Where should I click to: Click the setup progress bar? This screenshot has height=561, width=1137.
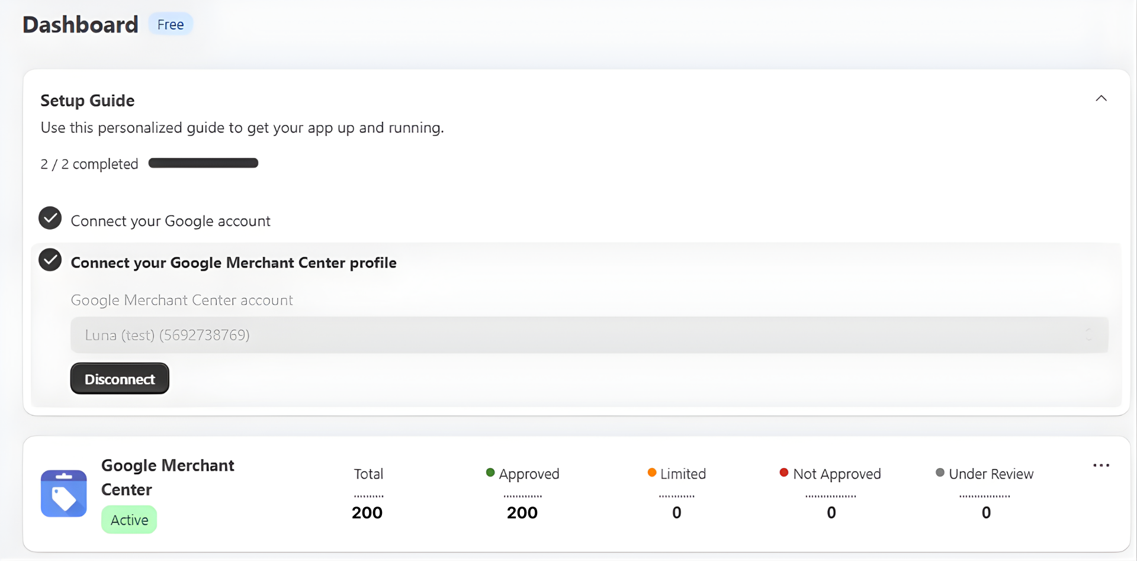[203, 163]
